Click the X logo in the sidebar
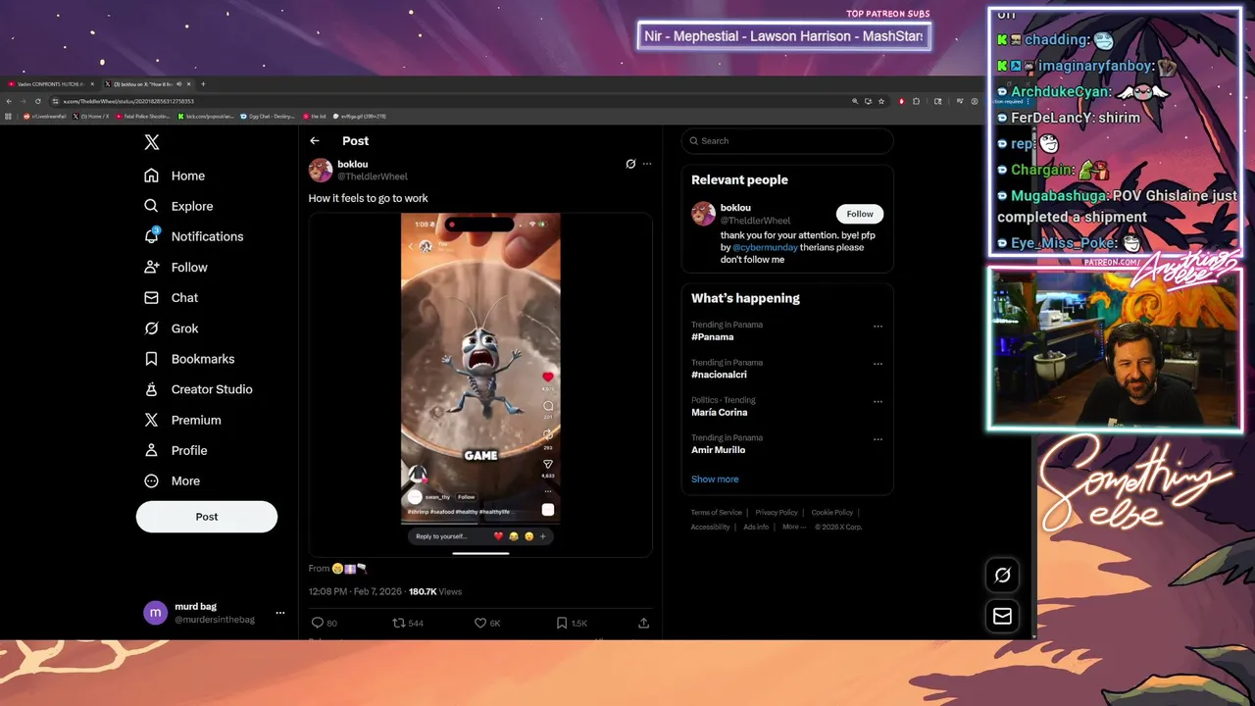This screenshot has width=1255, height=706. pyautogui.click(x=152, y=142)
